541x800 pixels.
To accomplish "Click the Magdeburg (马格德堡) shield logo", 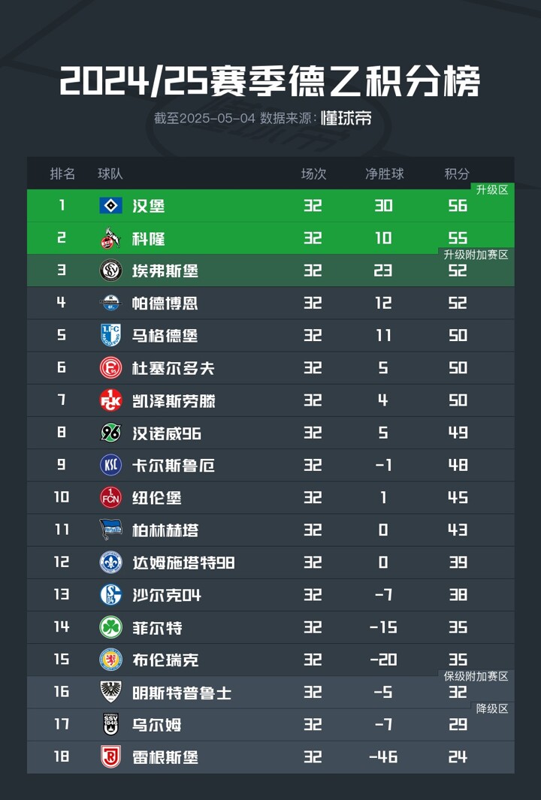I will (x=110, y=335).
